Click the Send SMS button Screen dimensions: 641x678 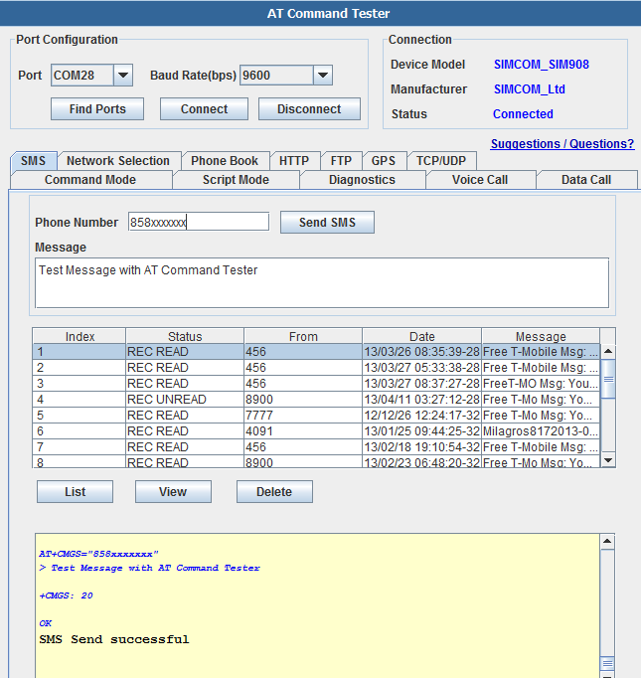click(x=327, y=223)
